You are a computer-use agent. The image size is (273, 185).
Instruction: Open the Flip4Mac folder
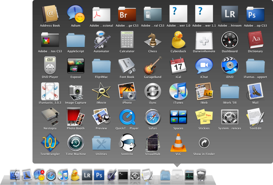(101, 66)
